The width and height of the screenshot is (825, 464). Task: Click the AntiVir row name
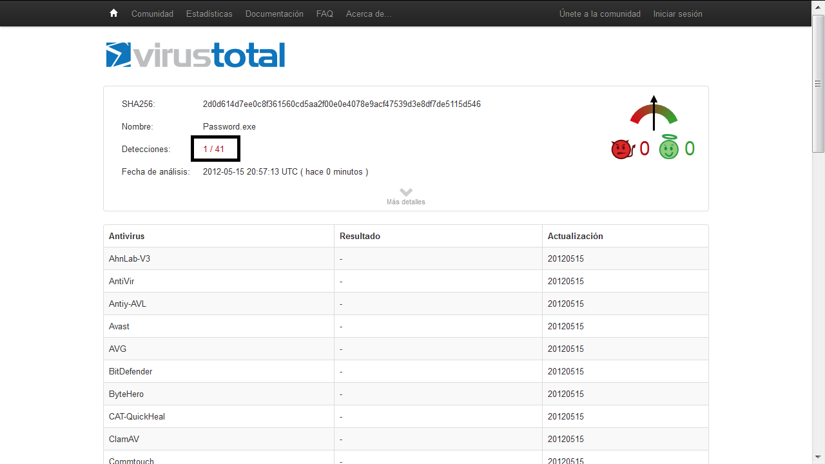click(x=122, y=281)
